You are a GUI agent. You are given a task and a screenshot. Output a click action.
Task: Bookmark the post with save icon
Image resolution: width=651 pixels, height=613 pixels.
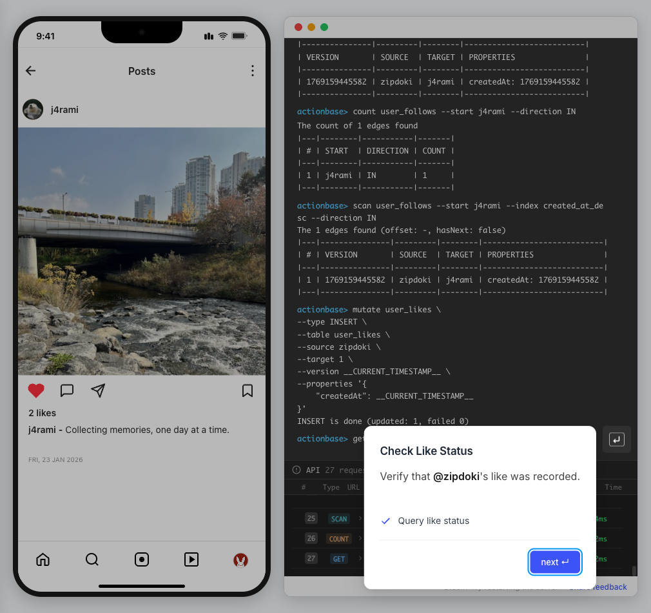coord(248,390)
